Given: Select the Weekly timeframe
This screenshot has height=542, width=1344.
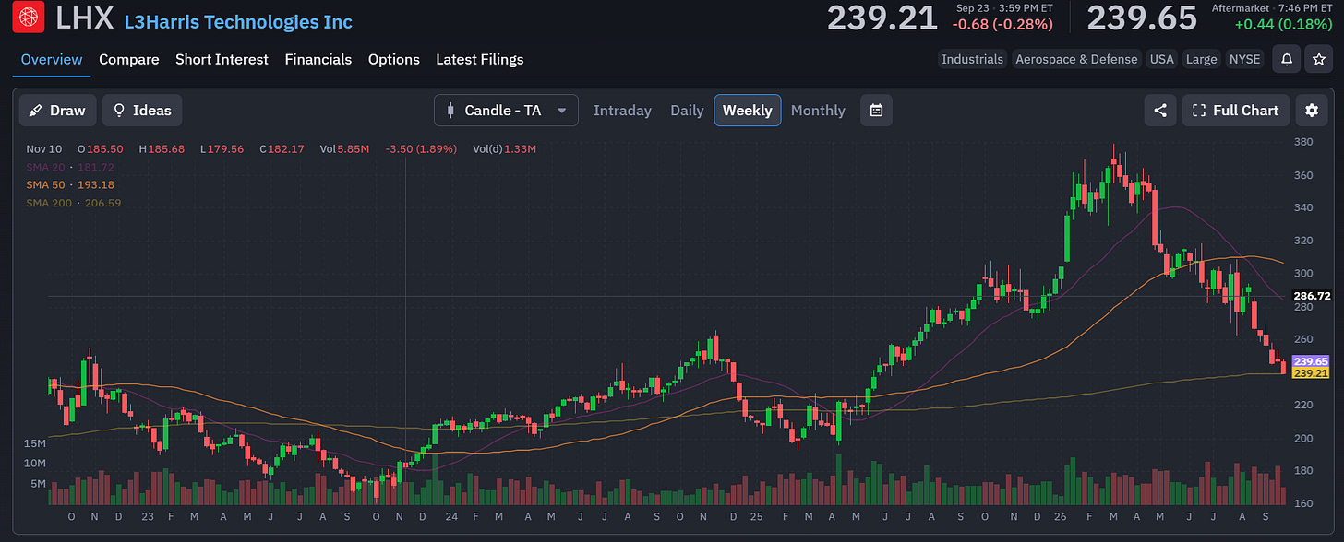Looking at the screenshot, I should tap(747, 111).
